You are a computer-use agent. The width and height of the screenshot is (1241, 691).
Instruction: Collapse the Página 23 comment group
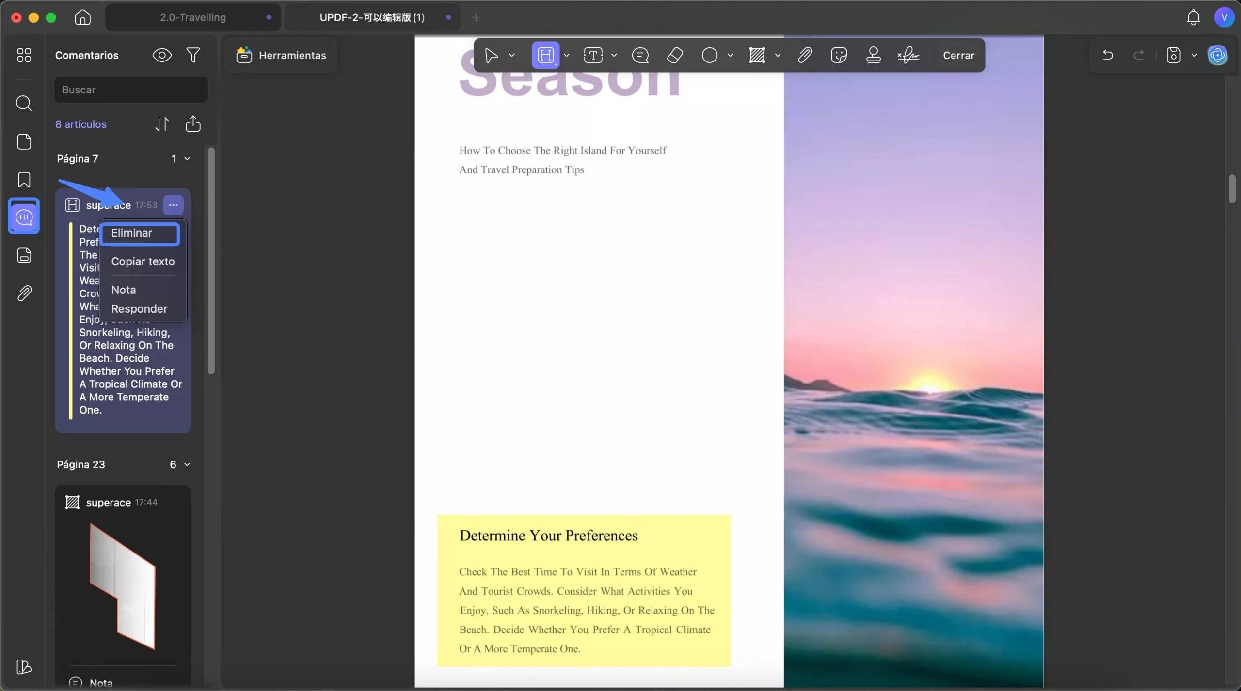coord(187,465)
